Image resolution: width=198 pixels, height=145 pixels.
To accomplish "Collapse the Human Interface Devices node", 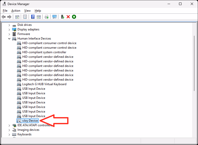I will (9, 39).
